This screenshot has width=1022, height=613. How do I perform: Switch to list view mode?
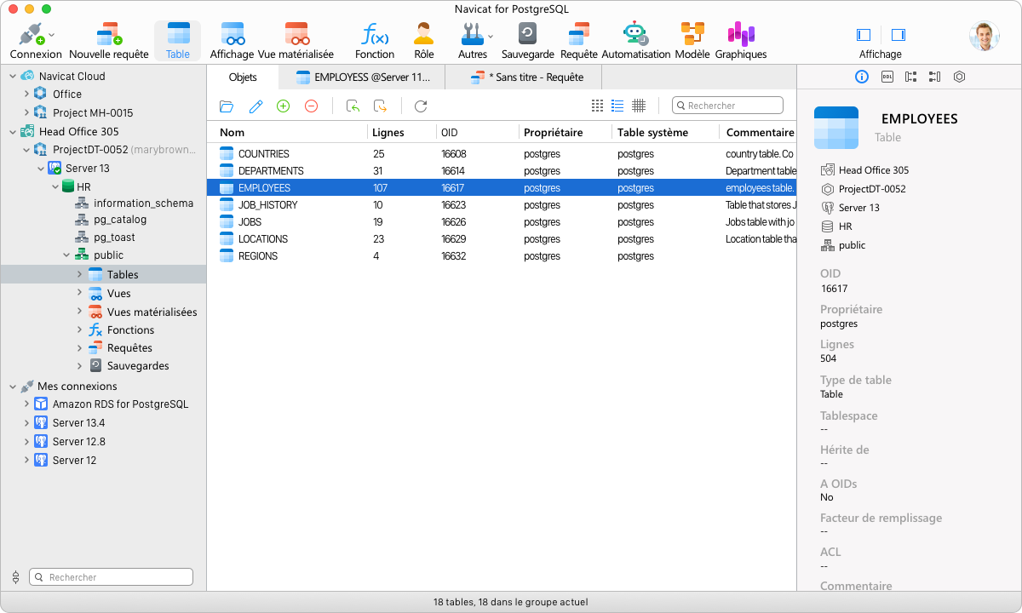(x=617, y=106)
